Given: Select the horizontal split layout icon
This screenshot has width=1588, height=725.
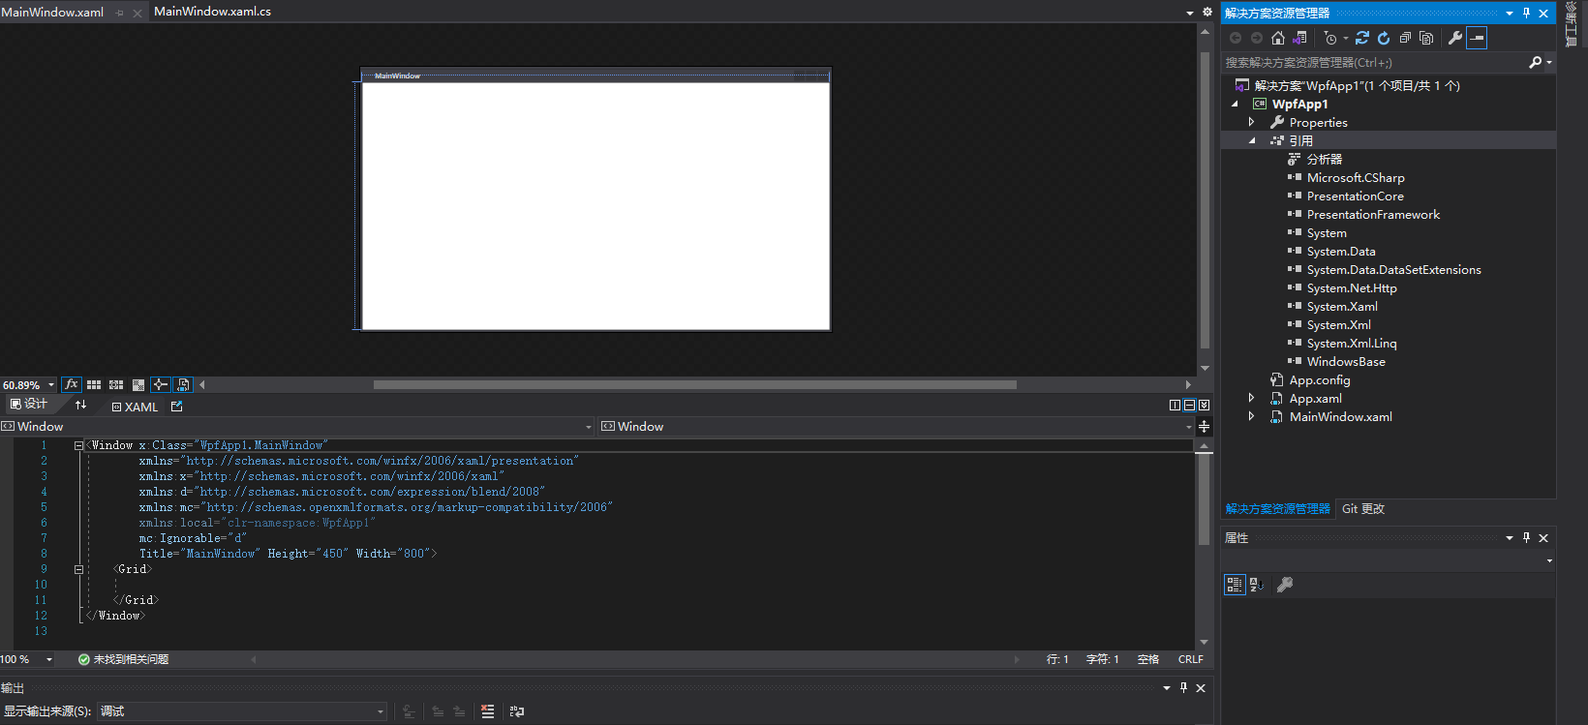Looking at the screenshot, I should (1189, 406).
